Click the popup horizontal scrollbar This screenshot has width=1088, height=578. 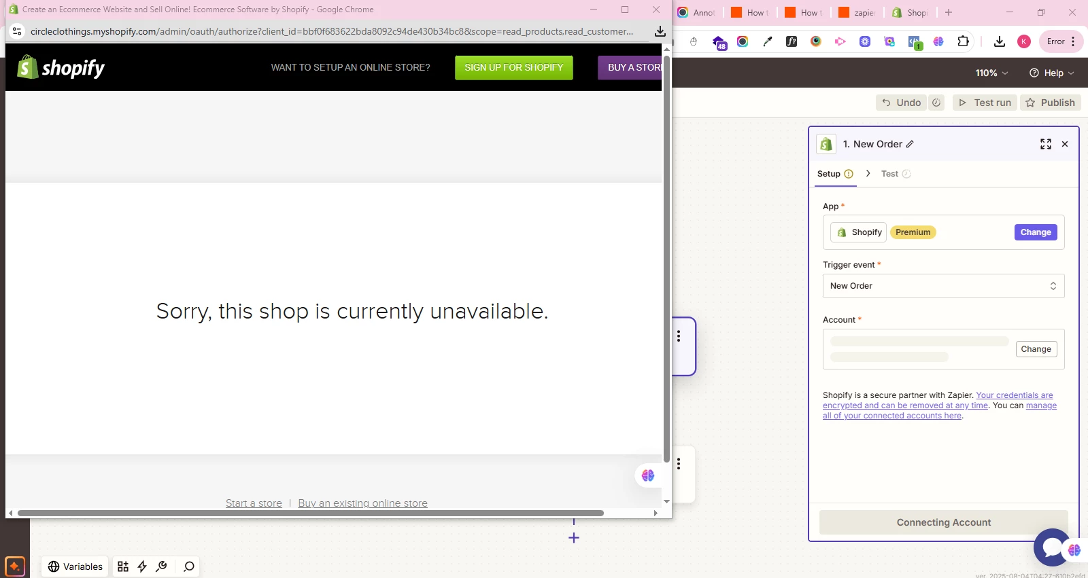tap(311, 513)
